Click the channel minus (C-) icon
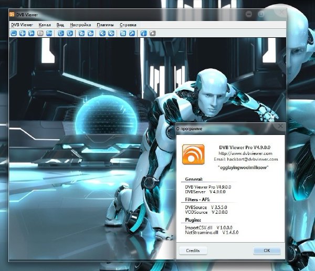The height and width of the screenshot is (271, 315). coord(61,33)
